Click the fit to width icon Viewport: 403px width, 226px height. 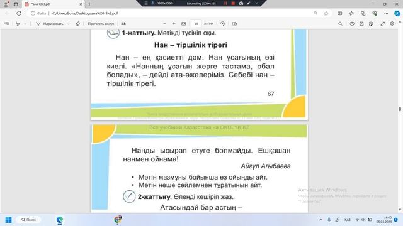click(183, 24)
